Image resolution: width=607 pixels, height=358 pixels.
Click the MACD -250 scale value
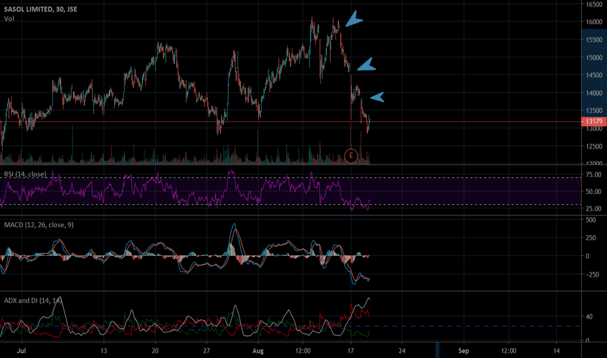click(593, 275)
